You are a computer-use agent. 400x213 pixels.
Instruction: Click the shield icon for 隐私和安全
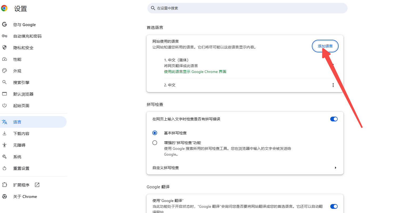coord(4,48)
